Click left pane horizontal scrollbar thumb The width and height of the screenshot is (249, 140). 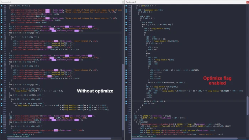[x=59, y=139]
